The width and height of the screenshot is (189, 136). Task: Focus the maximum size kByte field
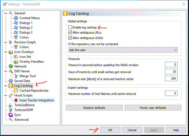click(x=171, y=78)
